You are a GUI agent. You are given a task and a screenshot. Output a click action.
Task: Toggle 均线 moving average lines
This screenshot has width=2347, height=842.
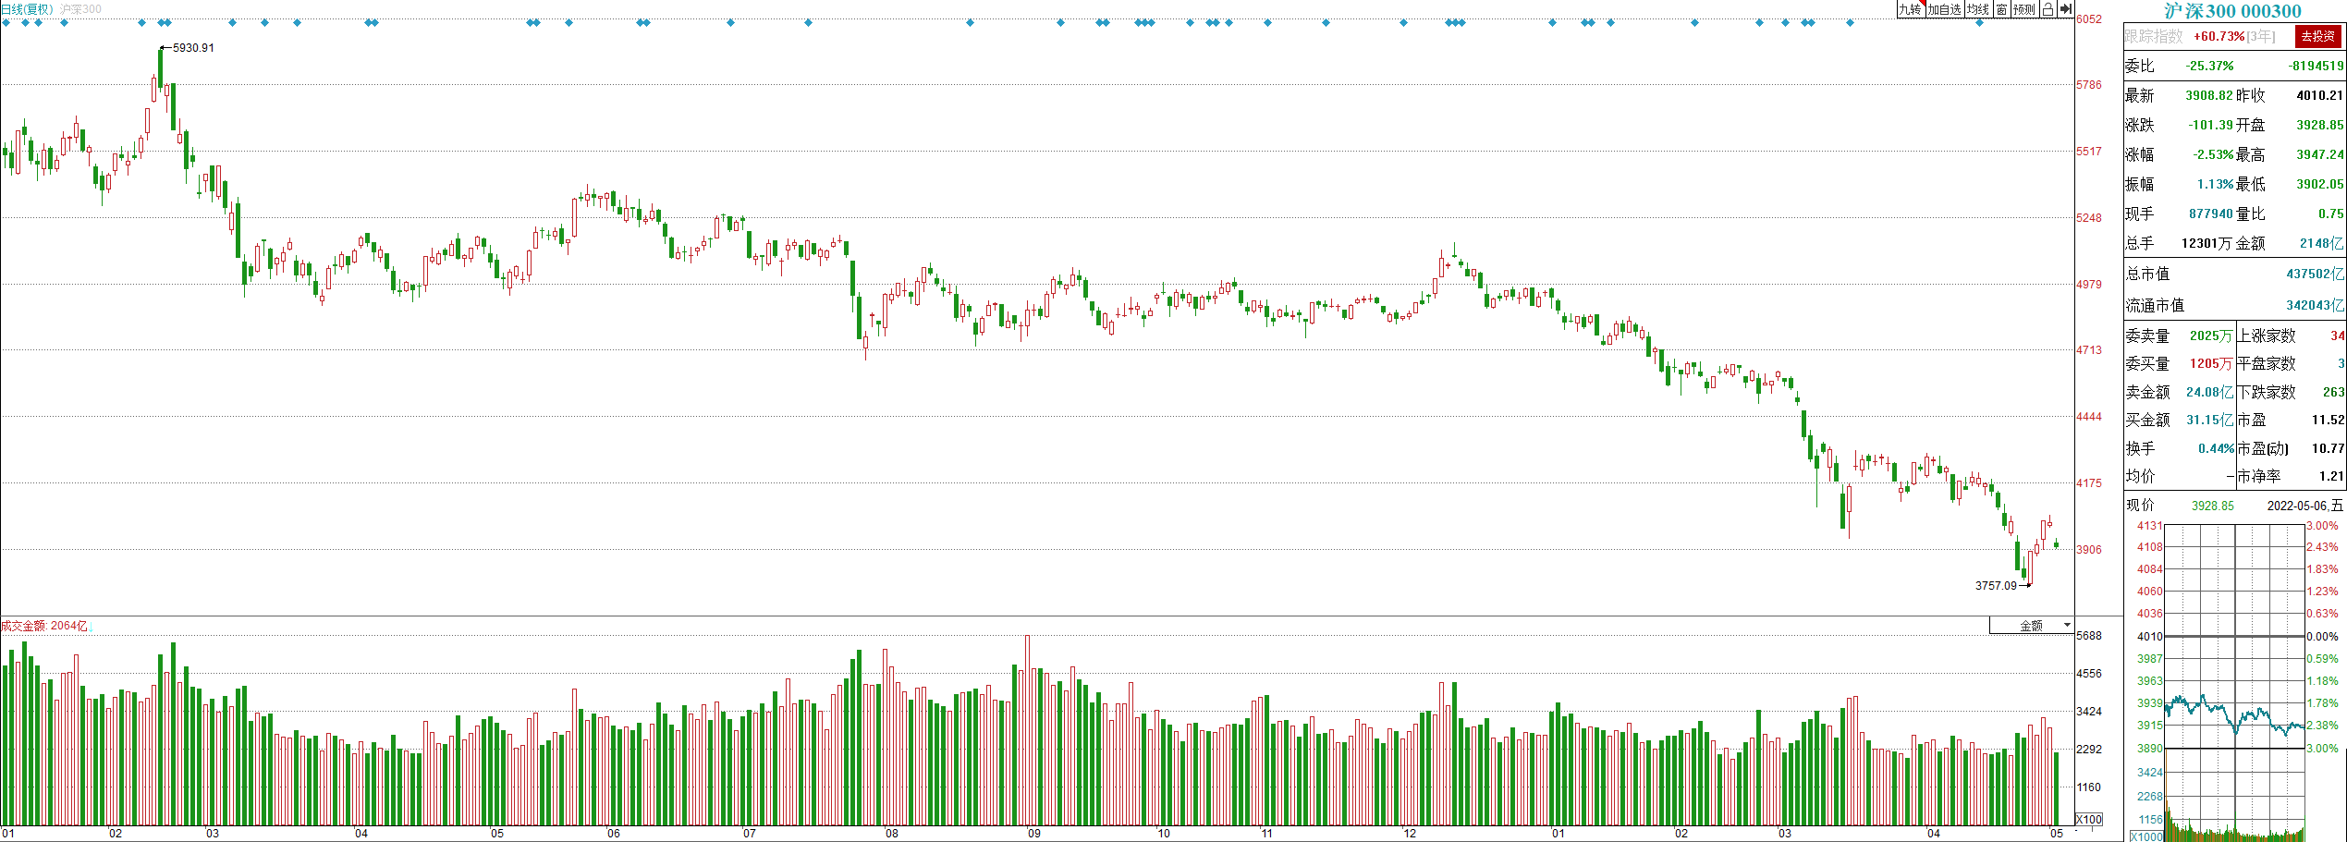point(1977,9)
